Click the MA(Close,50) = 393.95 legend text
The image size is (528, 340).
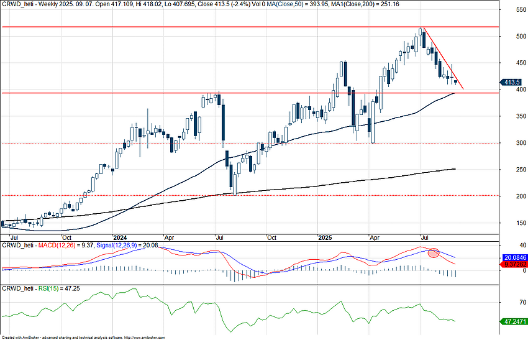coord(296,4)
